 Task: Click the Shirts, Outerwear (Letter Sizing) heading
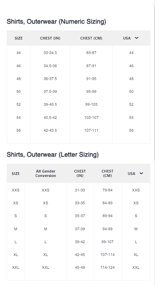point(53,155)
